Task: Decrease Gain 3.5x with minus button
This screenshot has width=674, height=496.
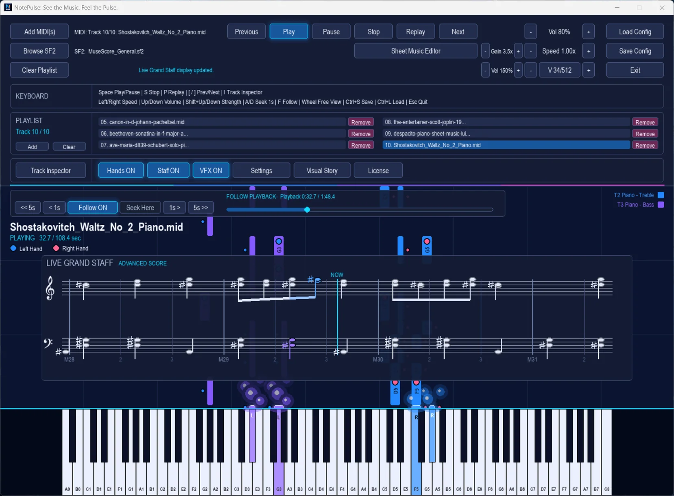Action: pyautogui.click(x=485, y=51)
